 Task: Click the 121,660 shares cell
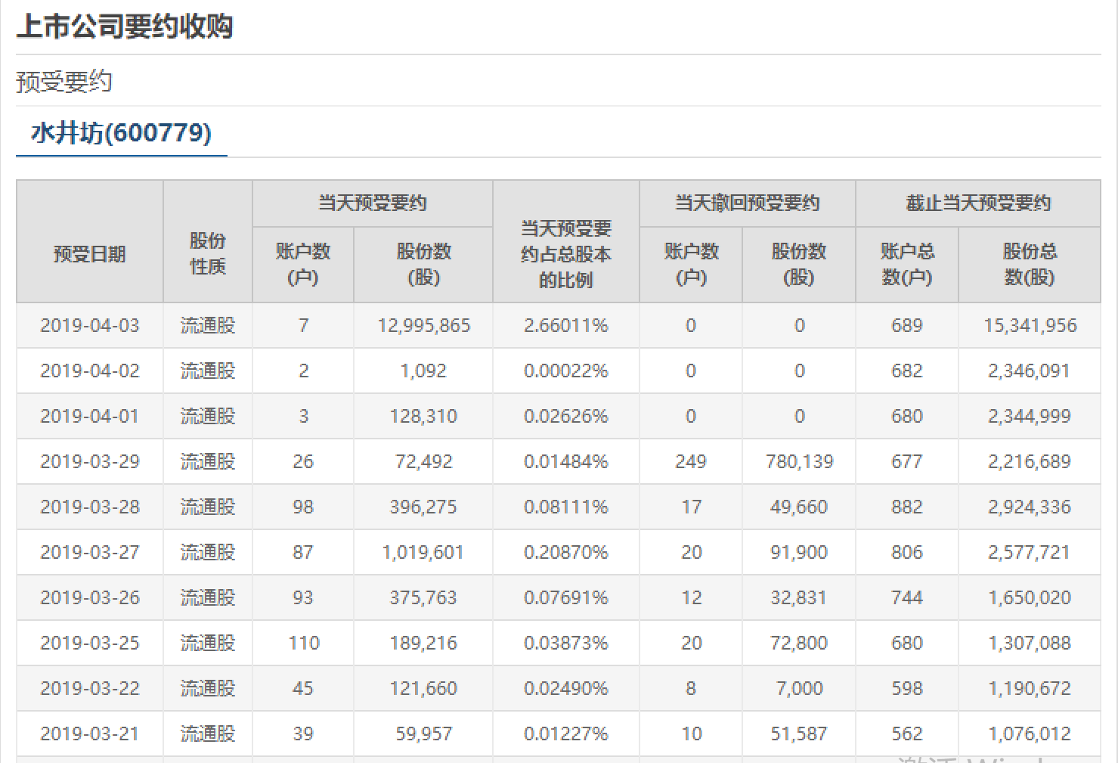(423, 689)
